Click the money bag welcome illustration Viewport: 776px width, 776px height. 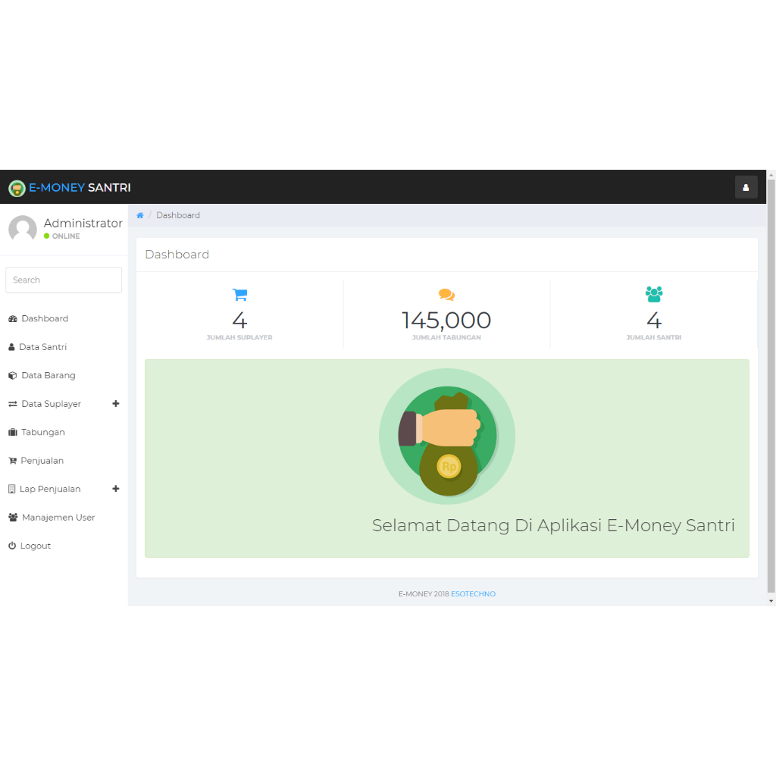tap(447, 436)
